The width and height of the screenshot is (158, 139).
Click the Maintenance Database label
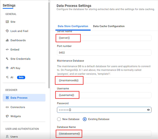coord(70,61)
